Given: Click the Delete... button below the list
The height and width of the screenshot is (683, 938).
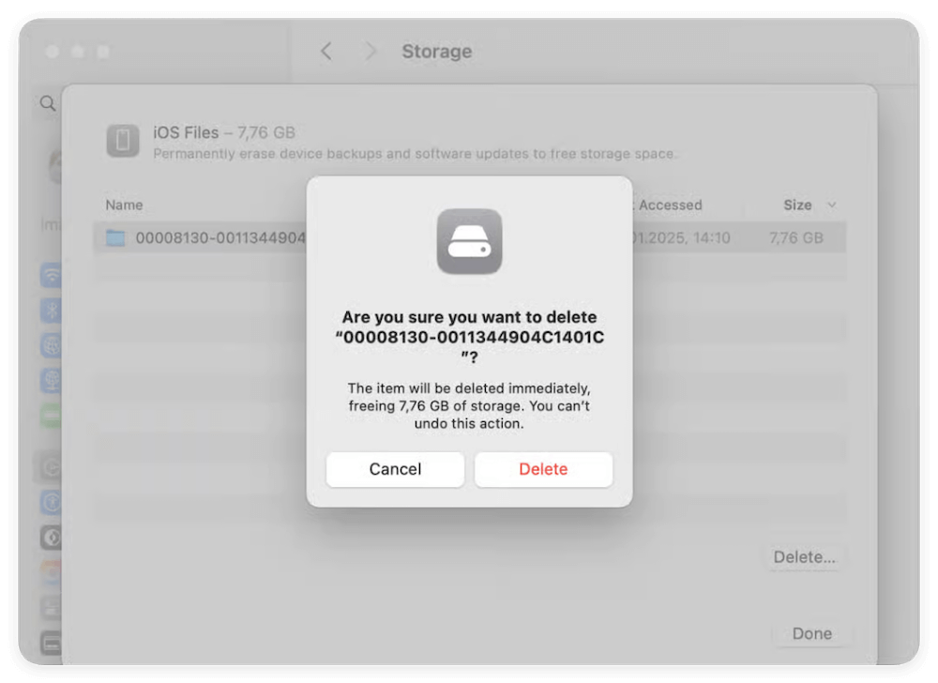Looking at the screenshot, I should click(x=805, y=557).
